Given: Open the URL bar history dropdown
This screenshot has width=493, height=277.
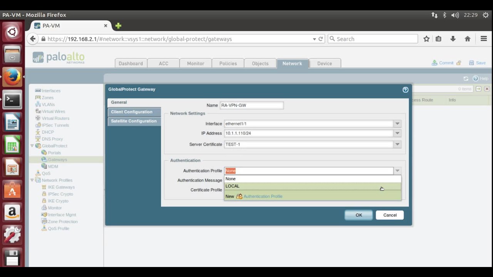Looking at the screenshot, I should [314, 39].
